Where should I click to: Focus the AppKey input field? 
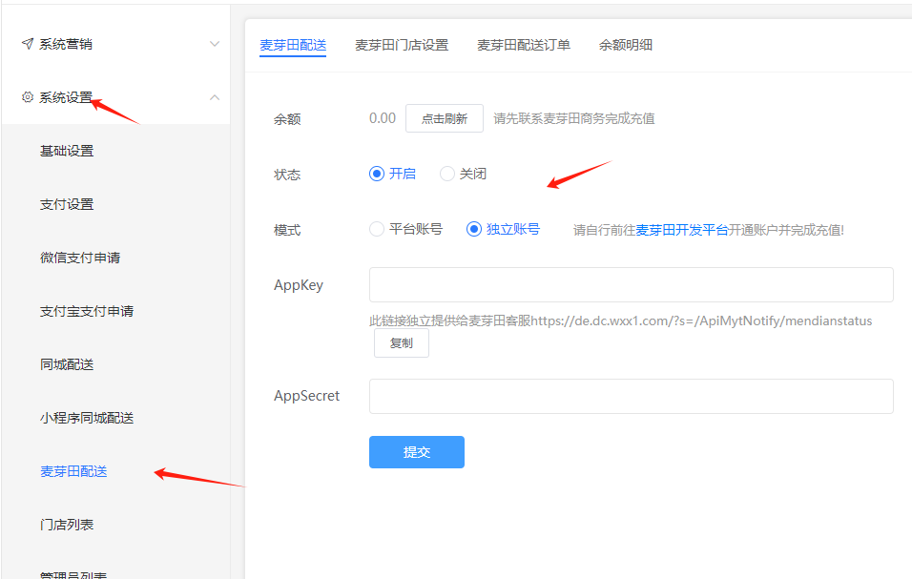pyautogui.click(x=631, y=285)
